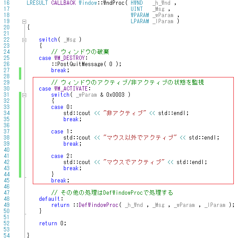Image resolution: width=243 pixels, height=238 pixels.
Task: Click the comment mentioning DefWindowProcで処理する
Action: click(x=112, y=192)
